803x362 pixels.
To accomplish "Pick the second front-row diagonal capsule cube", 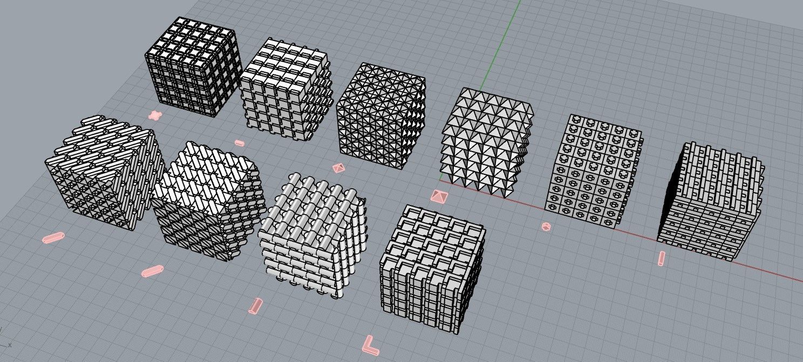I will coord(208,201).
